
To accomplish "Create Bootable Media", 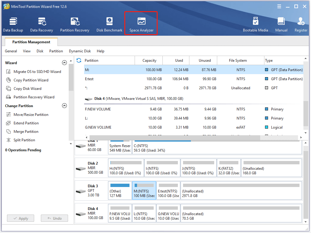I will tap(255, 25).
